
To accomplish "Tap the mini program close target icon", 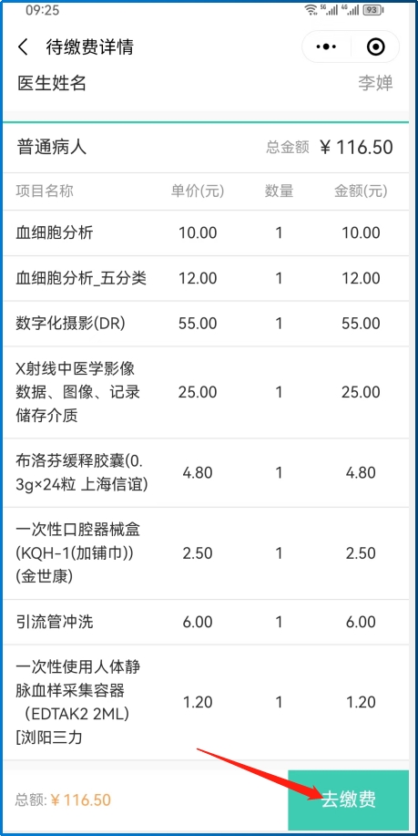I will (x=376, y=47).
